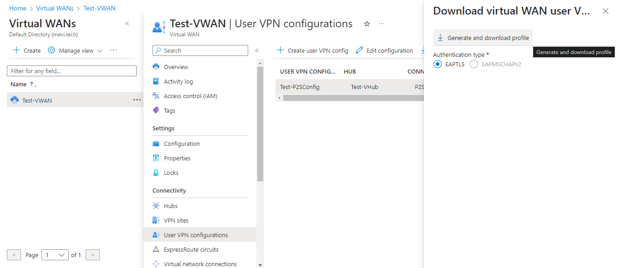The height and width of the screenshot is (268, 622).
Task: Click the Home breadcrumb link
Action: coord(18,8)
